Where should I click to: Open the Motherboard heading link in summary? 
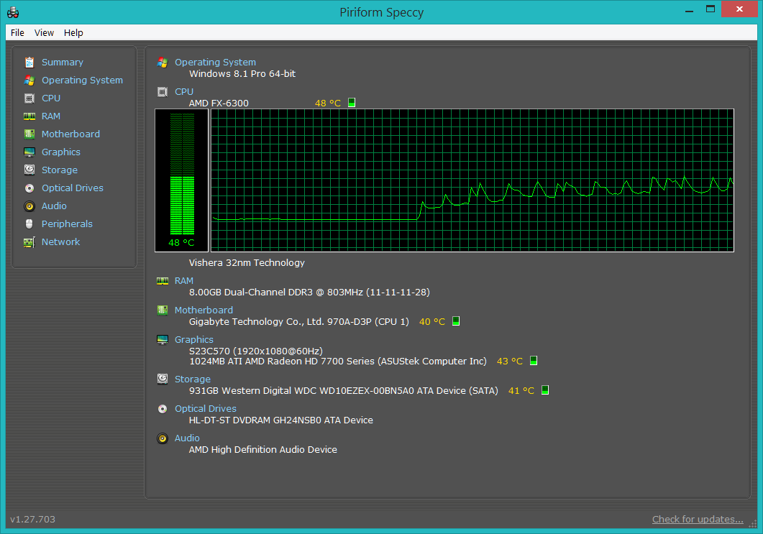tap(204, 310)
